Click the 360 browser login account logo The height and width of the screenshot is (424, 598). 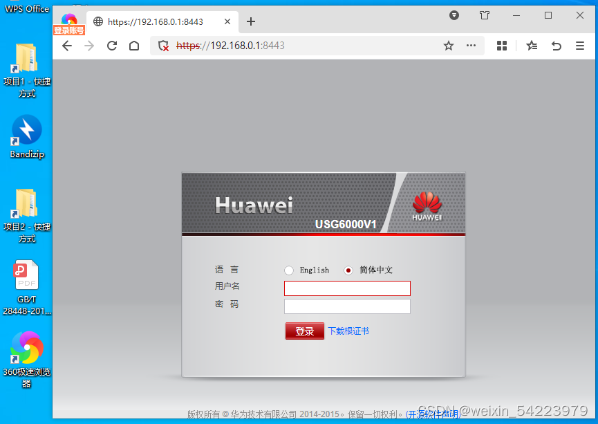(69, 24)
